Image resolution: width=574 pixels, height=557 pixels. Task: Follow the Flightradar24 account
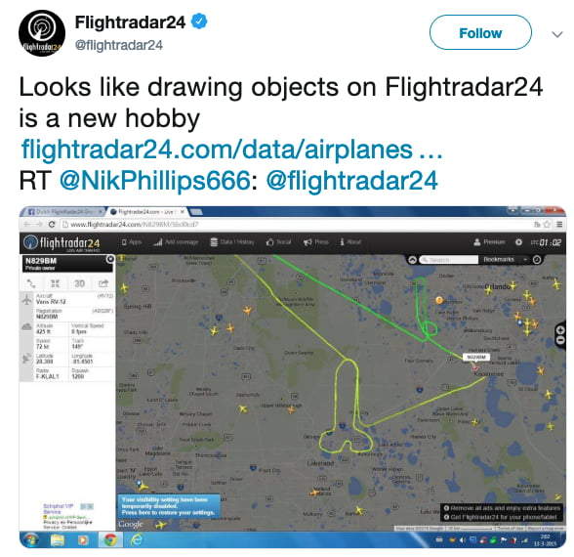click(480, 32)
